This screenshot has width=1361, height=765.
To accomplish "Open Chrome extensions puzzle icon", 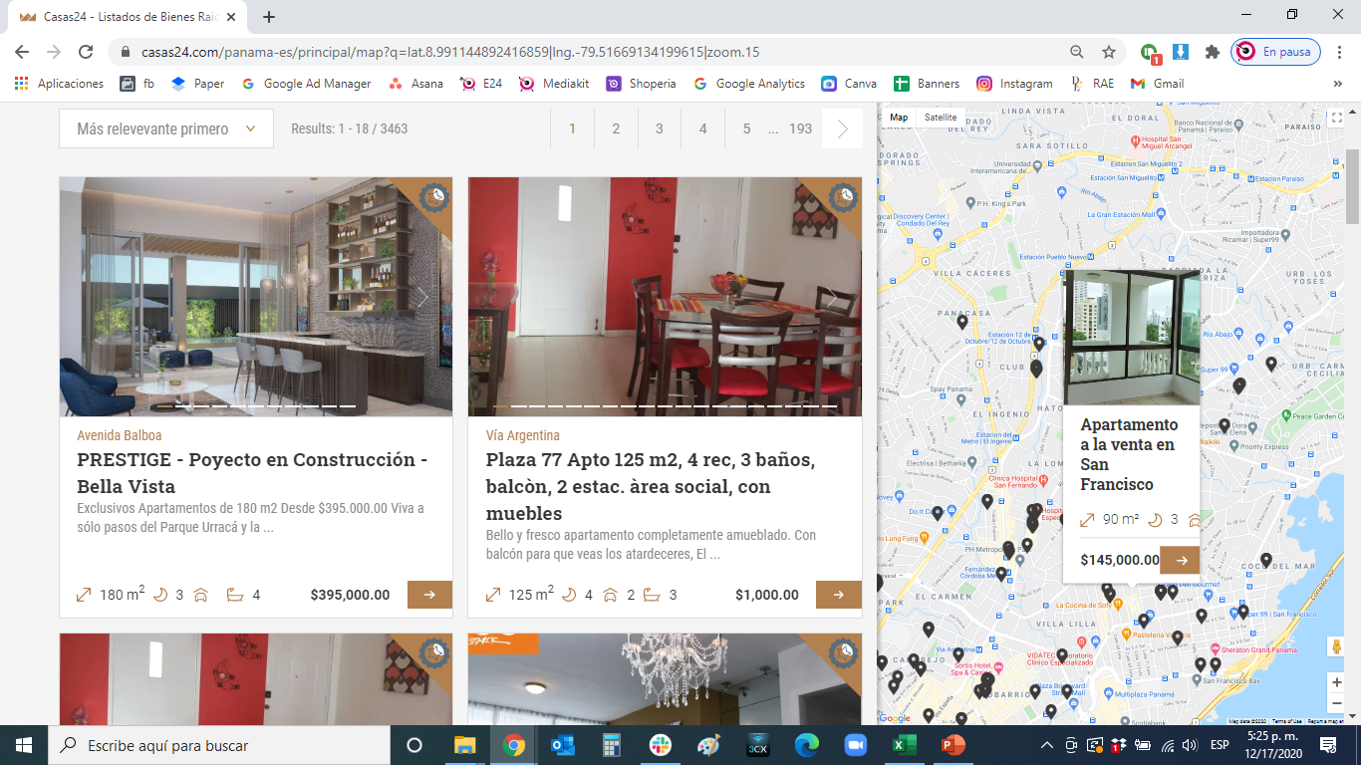I will pyautogui.click(x=1212, y=52).
